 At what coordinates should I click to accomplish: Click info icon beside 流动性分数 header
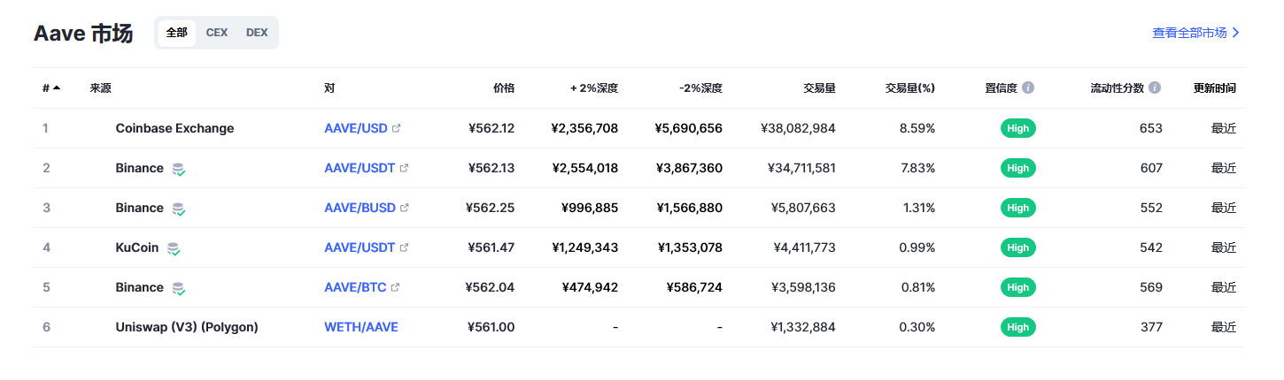pyautogui.click(x=1155, y=88)
